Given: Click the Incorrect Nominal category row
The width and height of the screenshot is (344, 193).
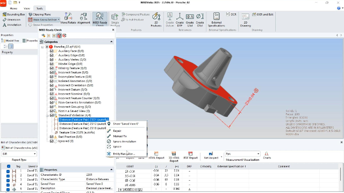Looking at the screenshot, I should tap(74, 94).
